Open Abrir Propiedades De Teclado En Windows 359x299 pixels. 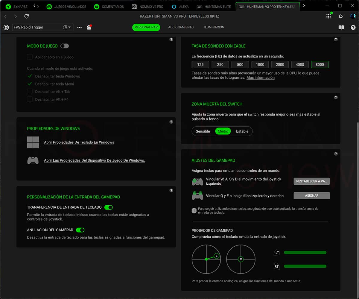79,142
